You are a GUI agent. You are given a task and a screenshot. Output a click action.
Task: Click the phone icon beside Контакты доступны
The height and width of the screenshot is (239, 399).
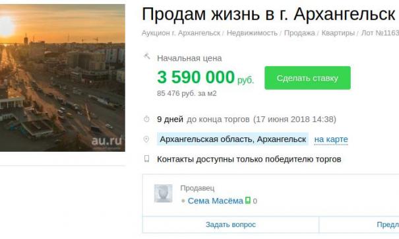pyautogui.click(x=146, y=158)
